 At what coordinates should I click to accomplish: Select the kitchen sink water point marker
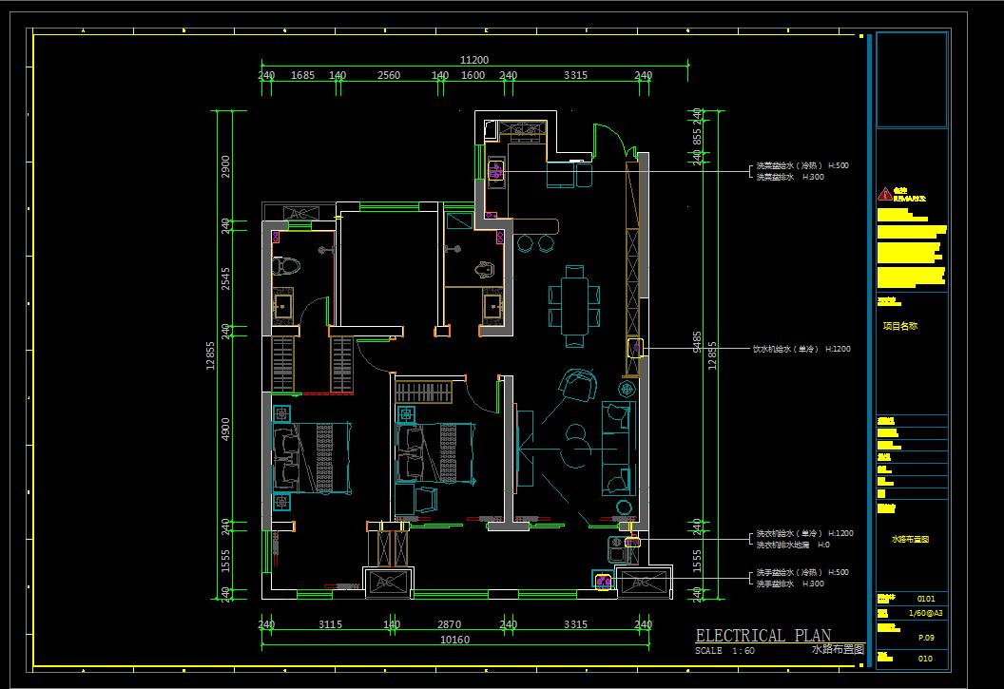(x=495, y=170)
